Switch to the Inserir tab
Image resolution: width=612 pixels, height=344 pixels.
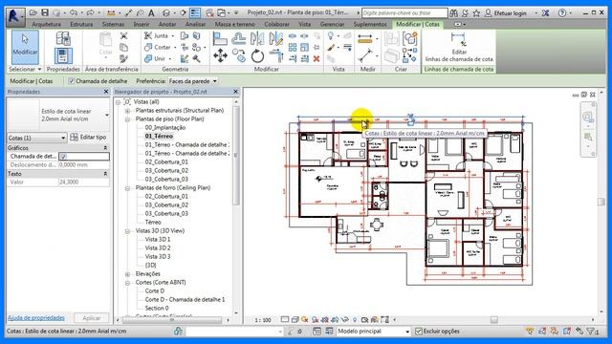point(141,24)
